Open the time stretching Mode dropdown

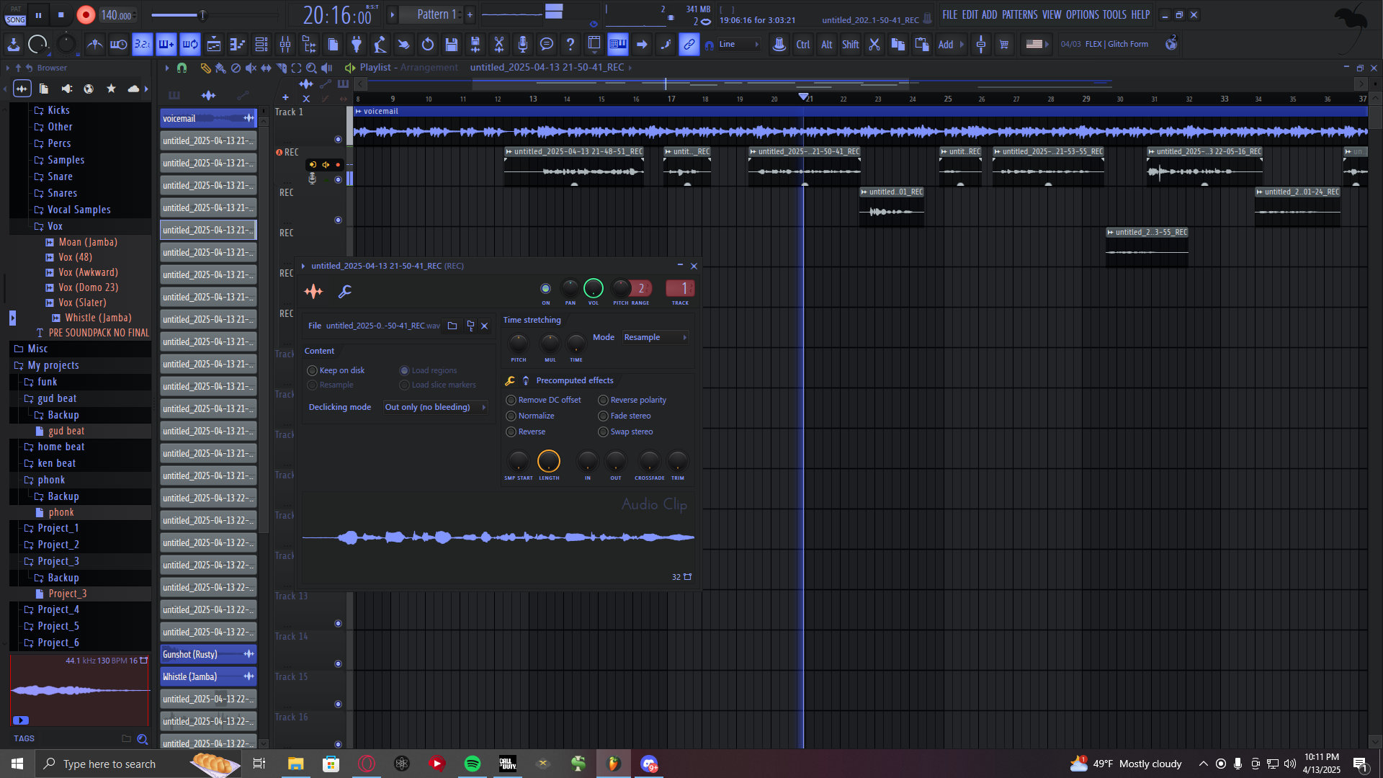click(x=655, y=337)
